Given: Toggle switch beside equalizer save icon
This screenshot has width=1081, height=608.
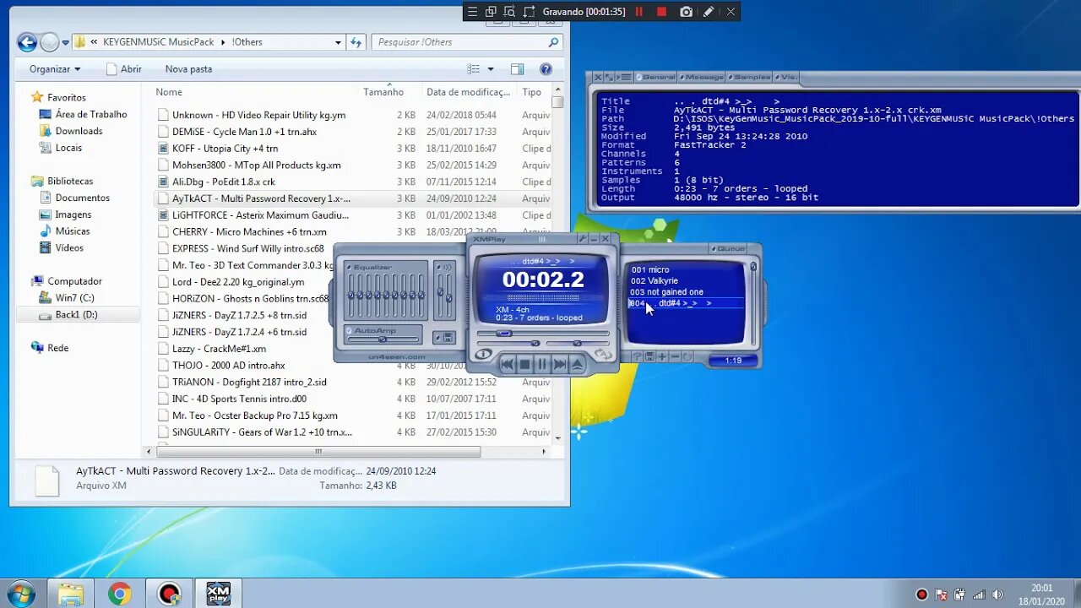Looking at the screenshot, I should pos(437,338).
